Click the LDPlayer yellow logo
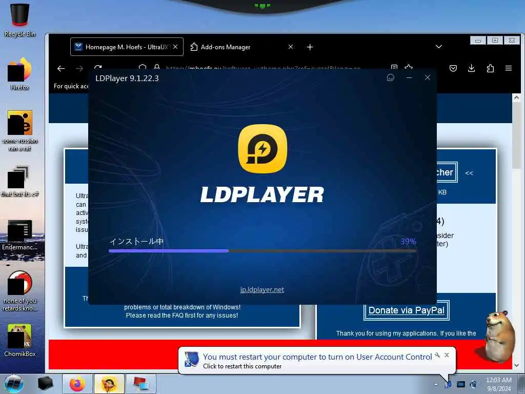 pos(262,149)
